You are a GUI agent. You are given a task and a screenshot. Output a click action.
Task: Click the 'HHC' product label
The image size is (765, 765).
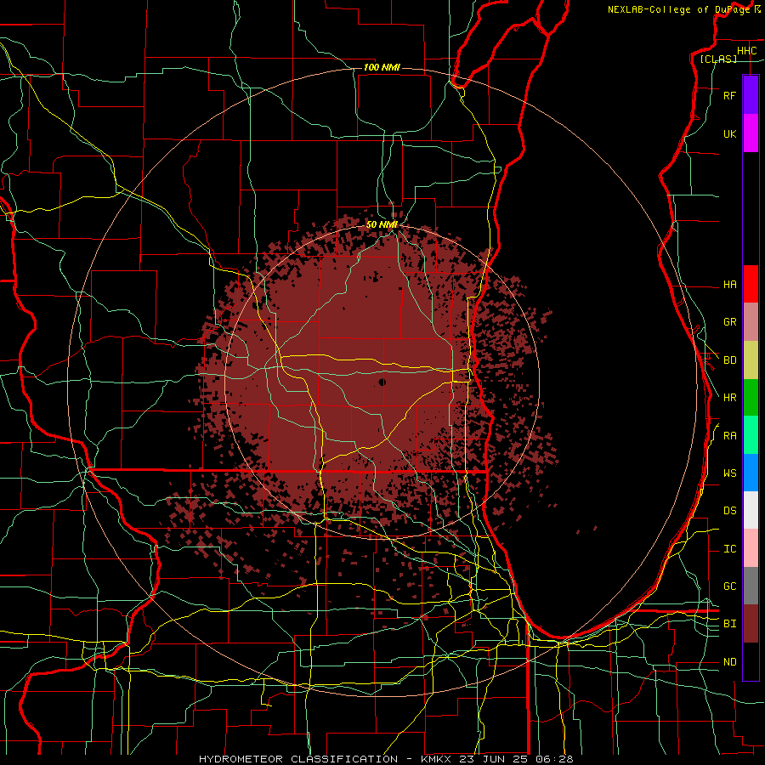coord(746,51)
